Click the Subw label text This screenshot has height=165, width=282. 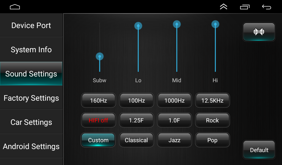99,80
